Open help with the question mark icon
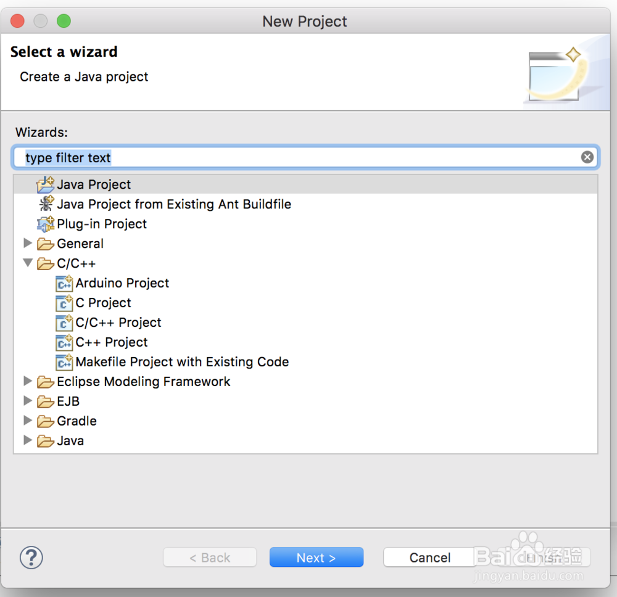617x597 pixels. pos(31,558)
